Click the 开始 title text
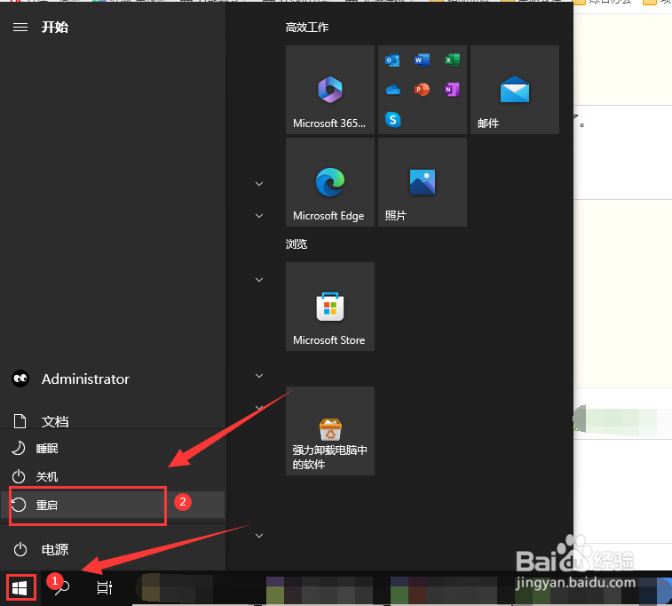 click(x=54, y=28)
